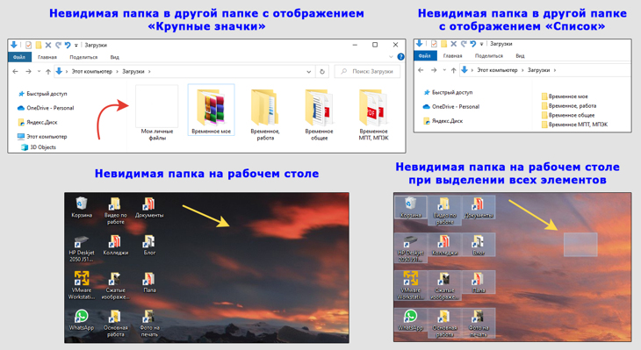This screenshot has height=350, width=641.
Task: Click highlighted invisible folder on right desktop
Action: coord(580,245)
